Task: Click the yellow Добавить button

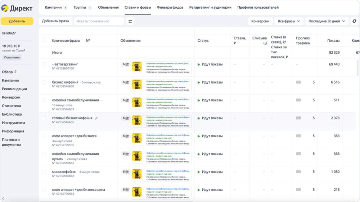Action: (17, 21)
